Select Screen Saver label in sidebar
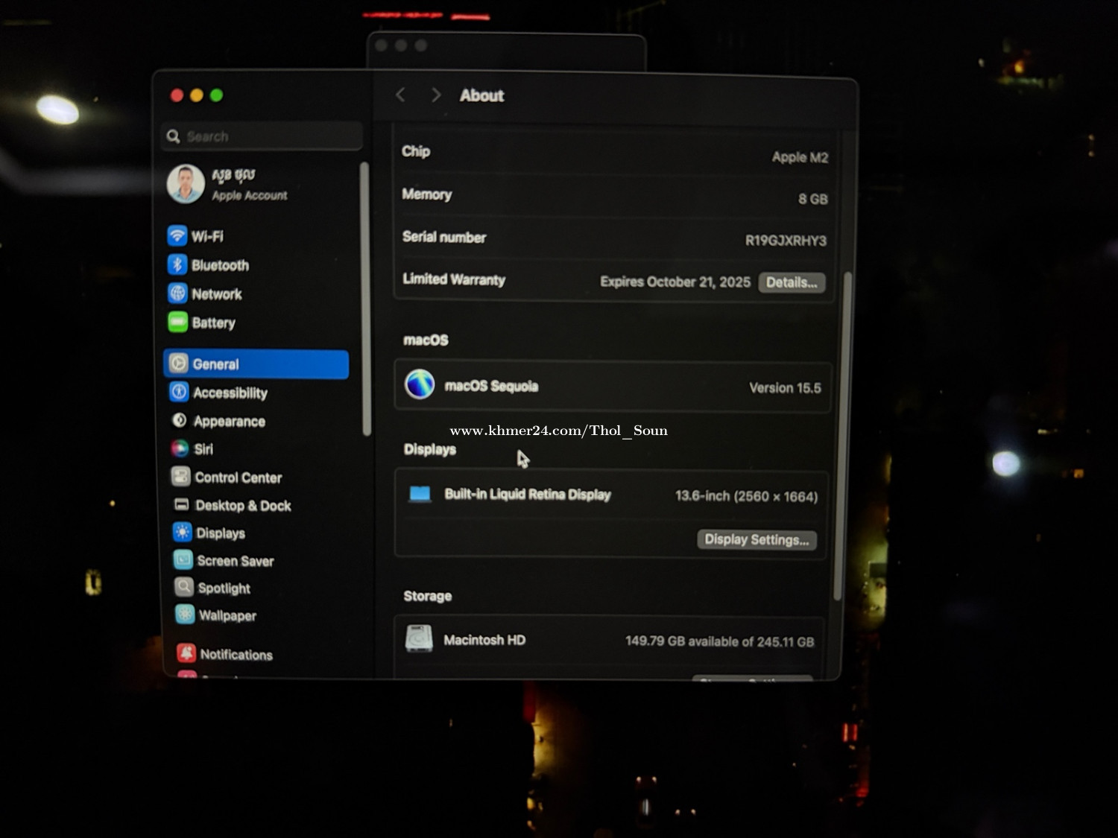The height and width of the screenshot is (838, 1118). tap(236, 561)
